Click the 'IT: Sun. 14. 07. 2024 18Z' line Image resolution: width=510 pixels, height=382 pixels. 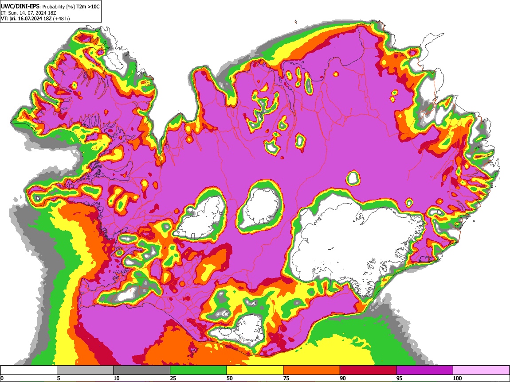point(29,13)
